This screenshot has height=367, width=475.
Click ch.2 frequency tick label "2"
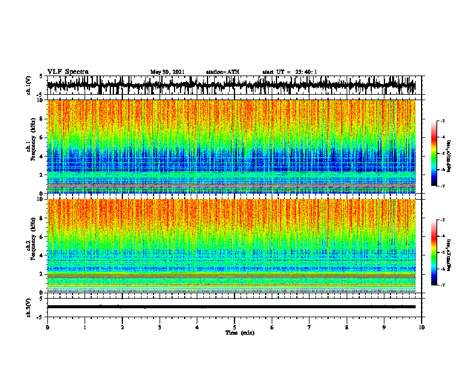point(41,274)
